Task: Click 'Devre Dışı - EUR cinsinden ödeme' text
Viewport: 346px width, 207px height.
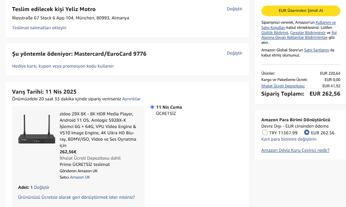Action: tap(295, 126)
